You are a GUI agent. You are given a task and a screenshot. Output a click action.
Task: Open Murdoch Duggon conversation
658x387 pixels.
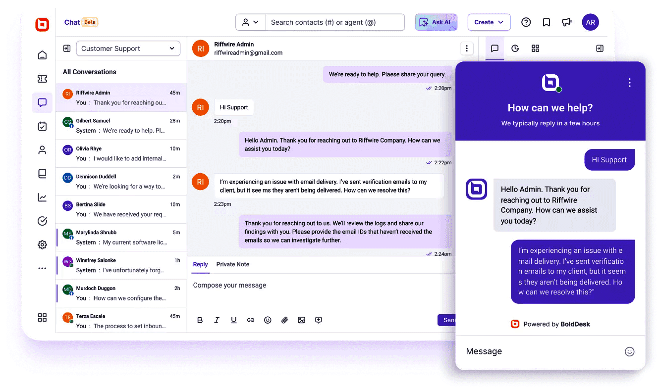121,293
